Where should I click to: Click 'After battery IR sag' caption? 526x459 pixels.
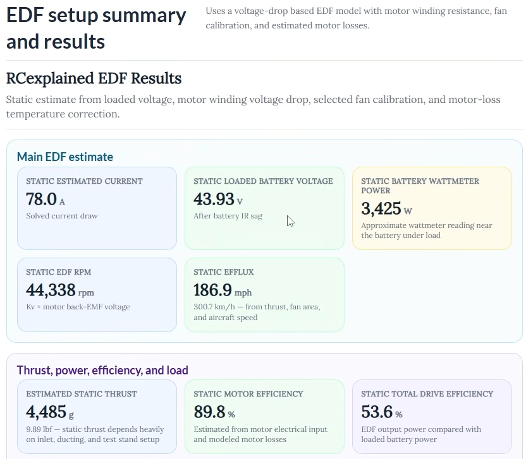(x=228, y=216)
